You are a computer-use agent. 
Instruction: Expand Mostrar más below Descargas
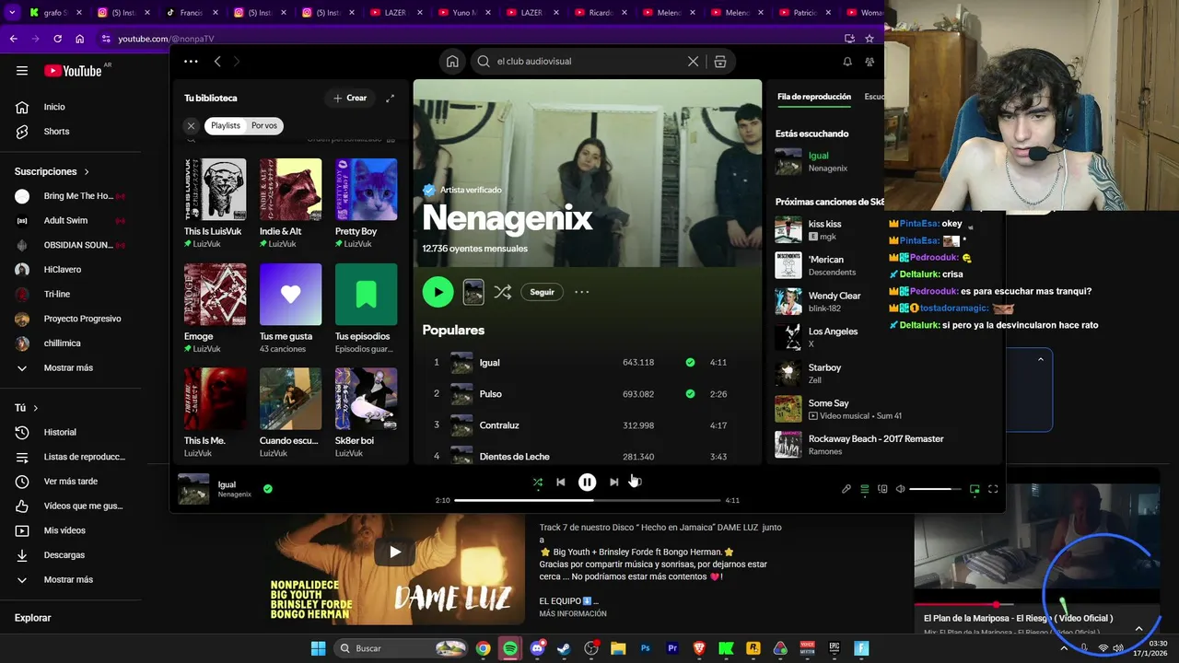[x=69, y=579]
